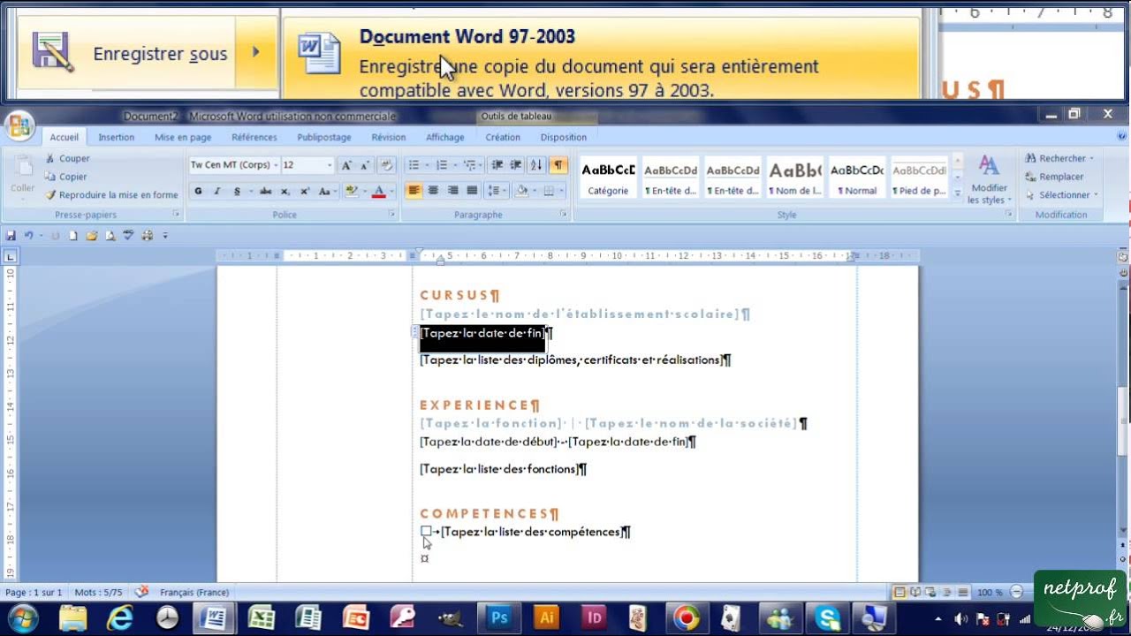Clear formatting with the eraser icon
This screenshot has height=636, width=1131.
coord(386,165)
